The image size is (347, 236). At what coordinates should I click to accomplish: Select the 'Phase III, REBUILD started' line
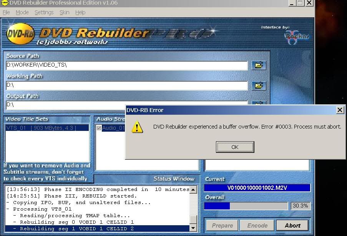click(97, 196)
